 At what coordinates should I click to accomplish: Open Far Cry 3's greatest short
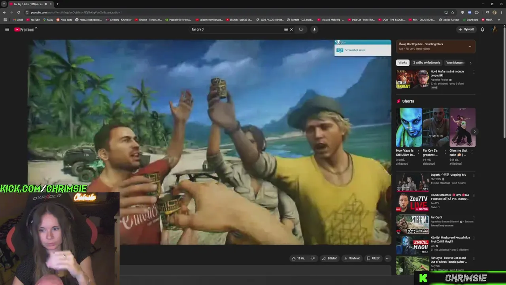[435, 127]
